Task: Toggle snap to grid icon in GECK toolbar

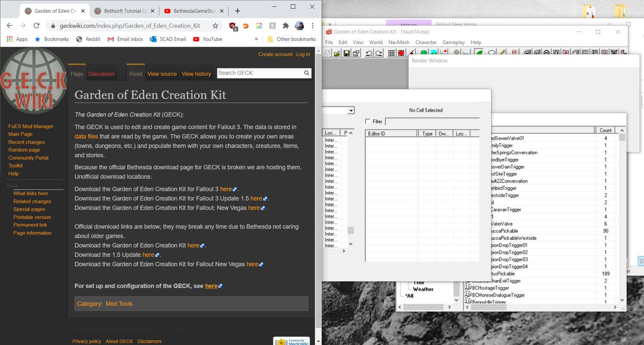Action: [392, 53]
